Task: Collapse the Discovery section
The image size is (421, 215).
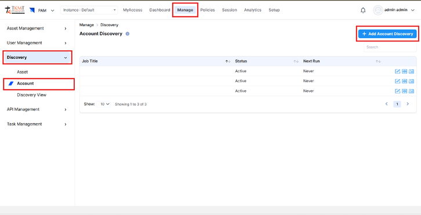Action: (37, 57)
